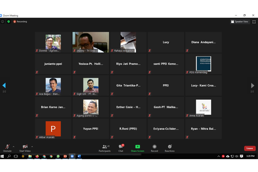
Task: Select Anna Acaraki logo tile
Action: [203, 107]
